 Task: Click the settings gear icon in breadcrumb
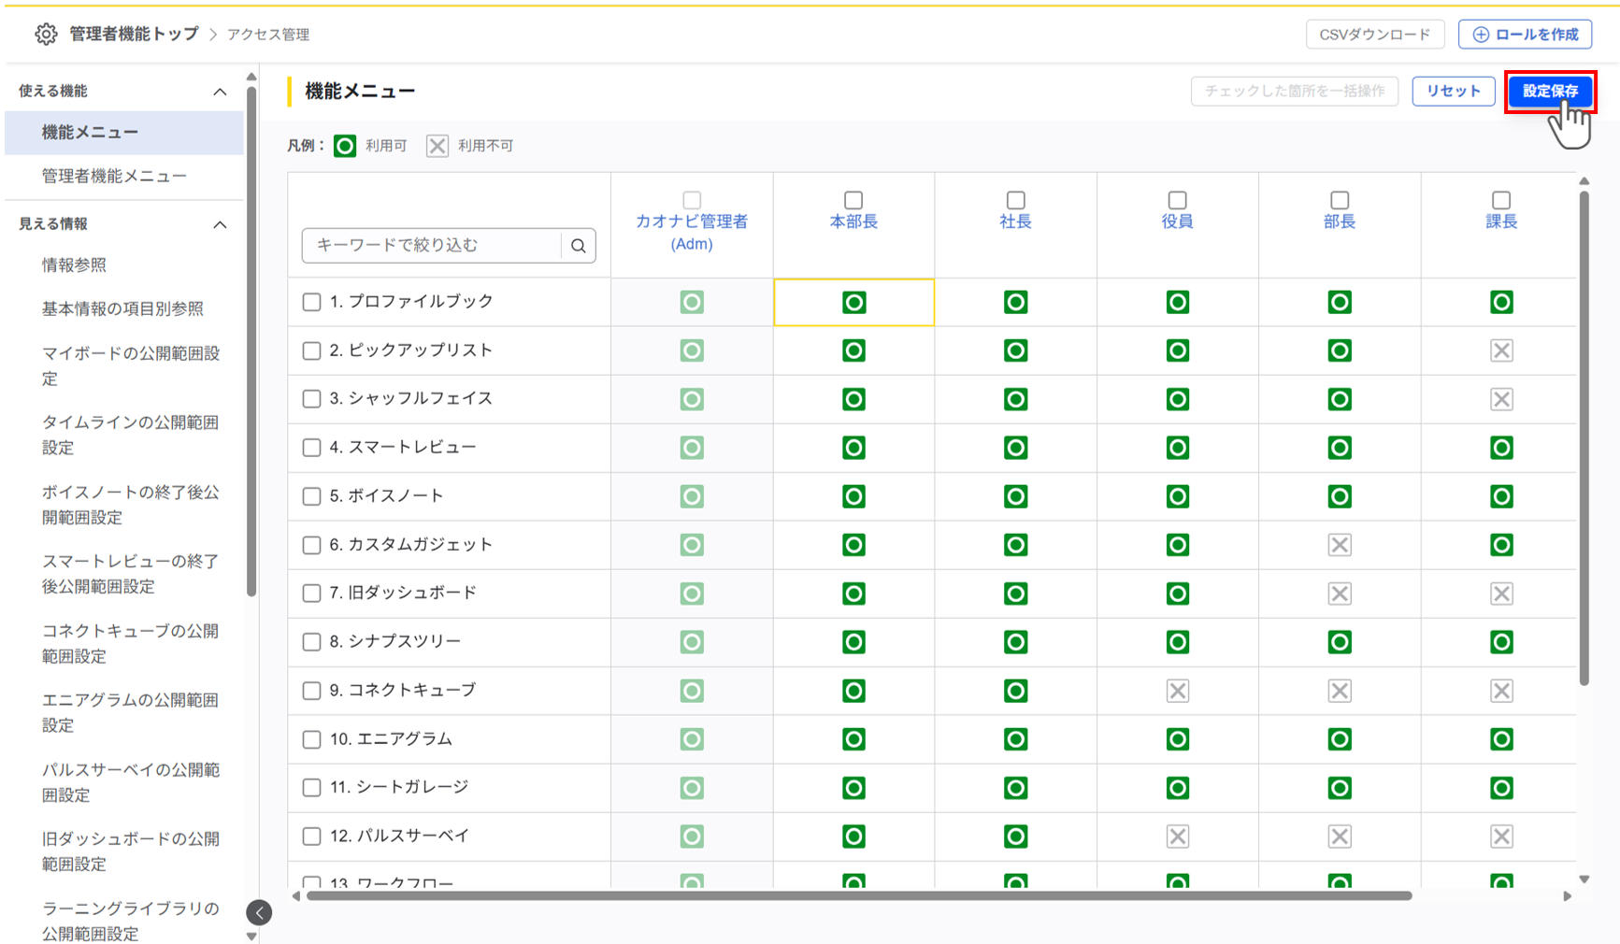point(46,35)
